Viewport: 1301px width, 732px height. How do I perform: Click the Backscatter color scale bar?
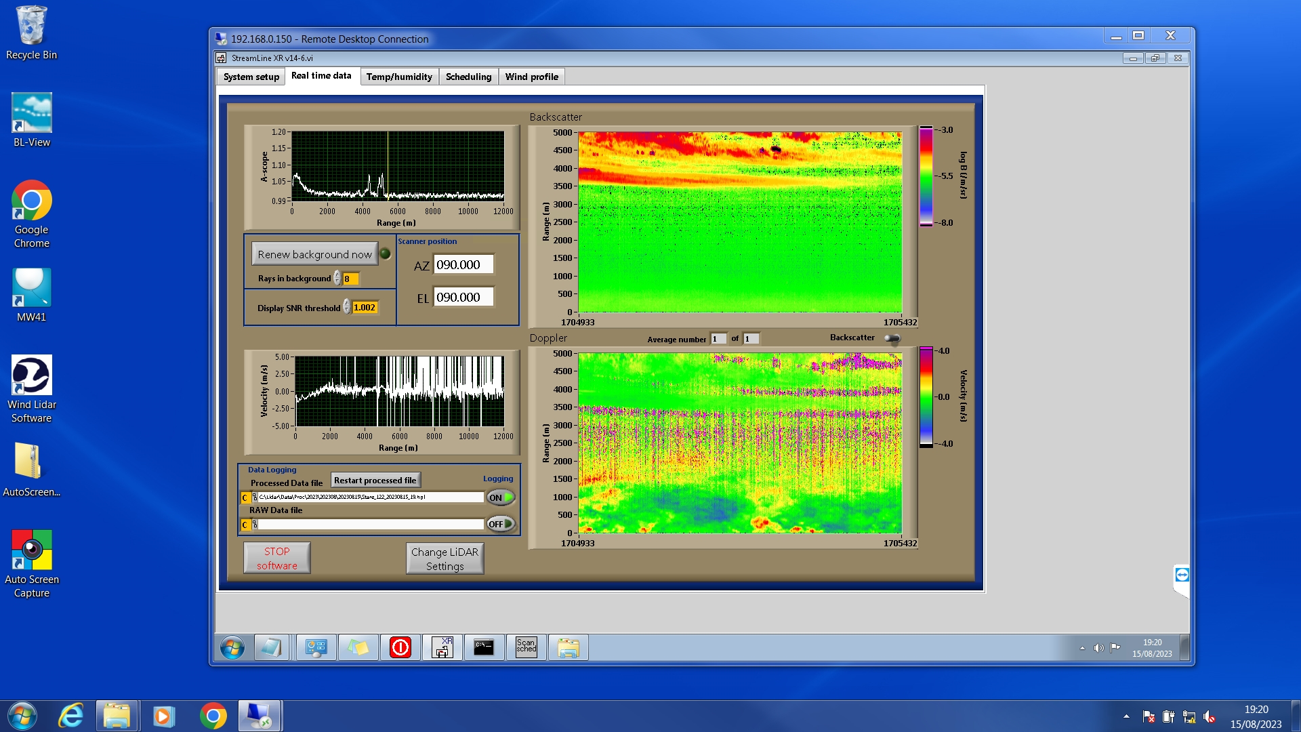tap(926, 176)
